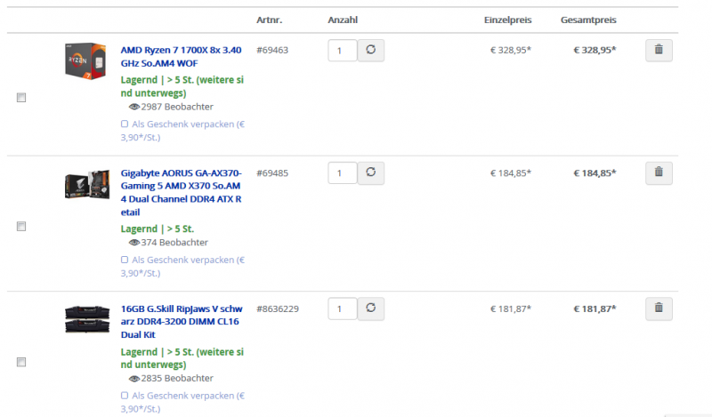Refresh quantity for G.Skill RipJaws kit
Screen dimensions: 712x417
click(x=371, y=309)
